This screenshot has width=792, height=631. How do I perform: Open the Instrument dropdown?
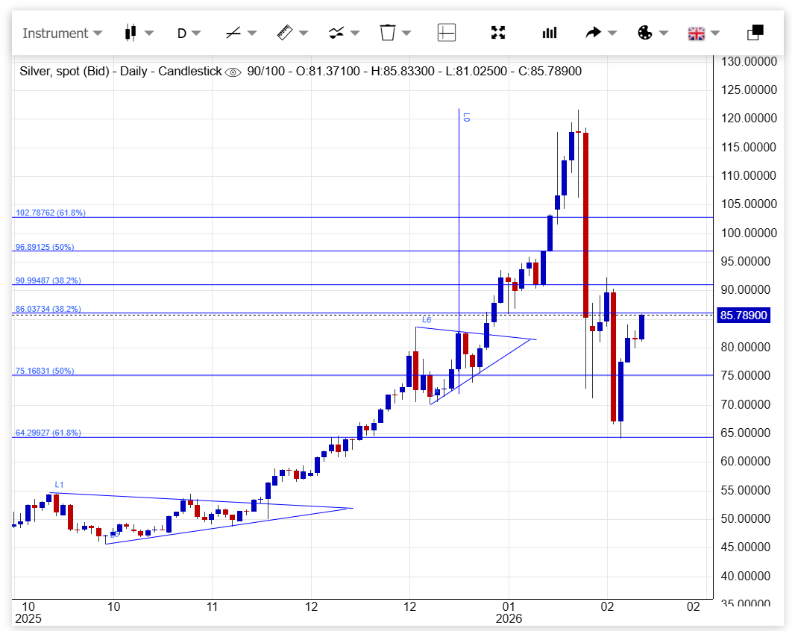tap(63, 33)
